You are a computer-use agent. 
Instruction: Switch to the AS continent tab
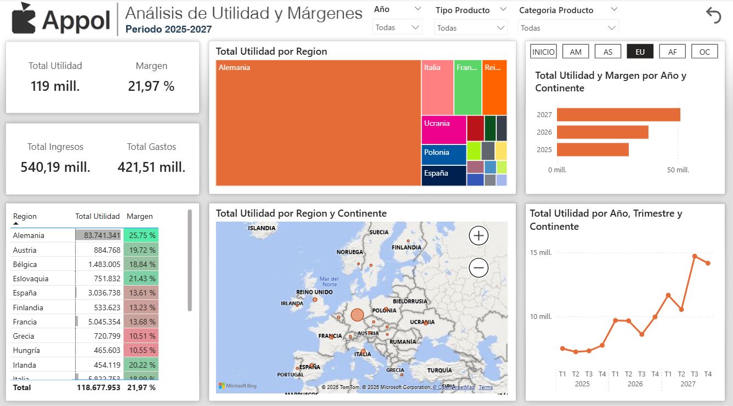pos(607,51)
